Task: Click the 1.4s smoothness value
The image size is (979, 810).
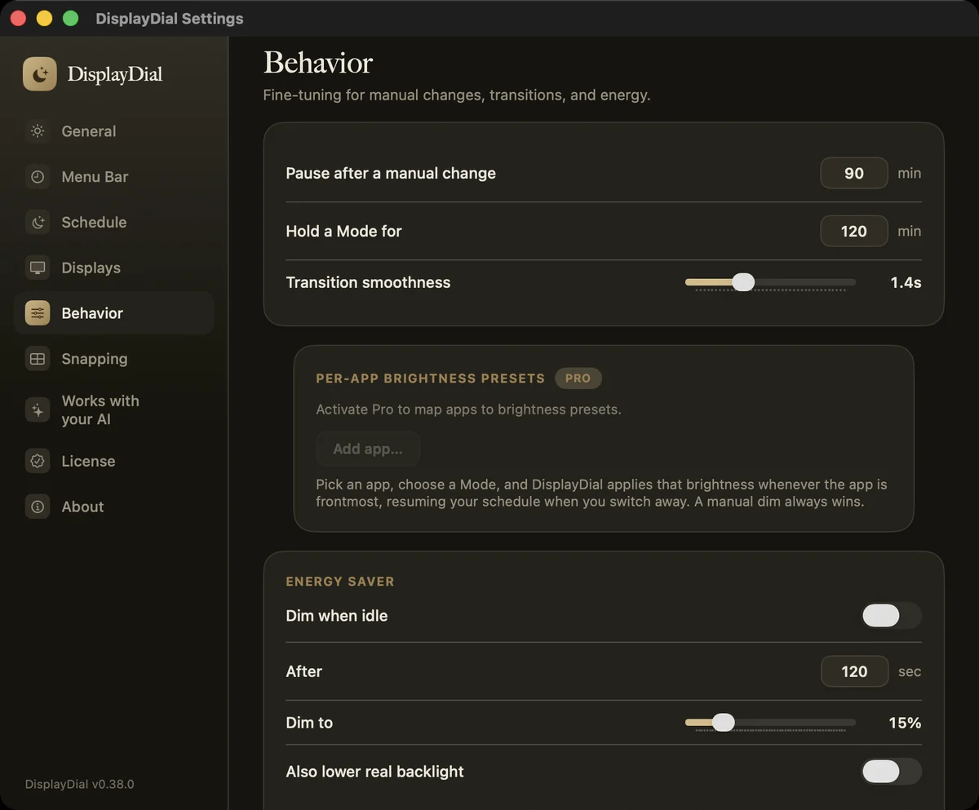Action: tap(906, 283)
